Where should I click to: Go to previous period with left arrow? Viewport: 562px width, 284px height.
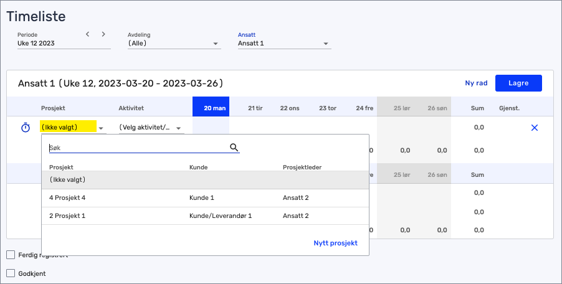88,34
